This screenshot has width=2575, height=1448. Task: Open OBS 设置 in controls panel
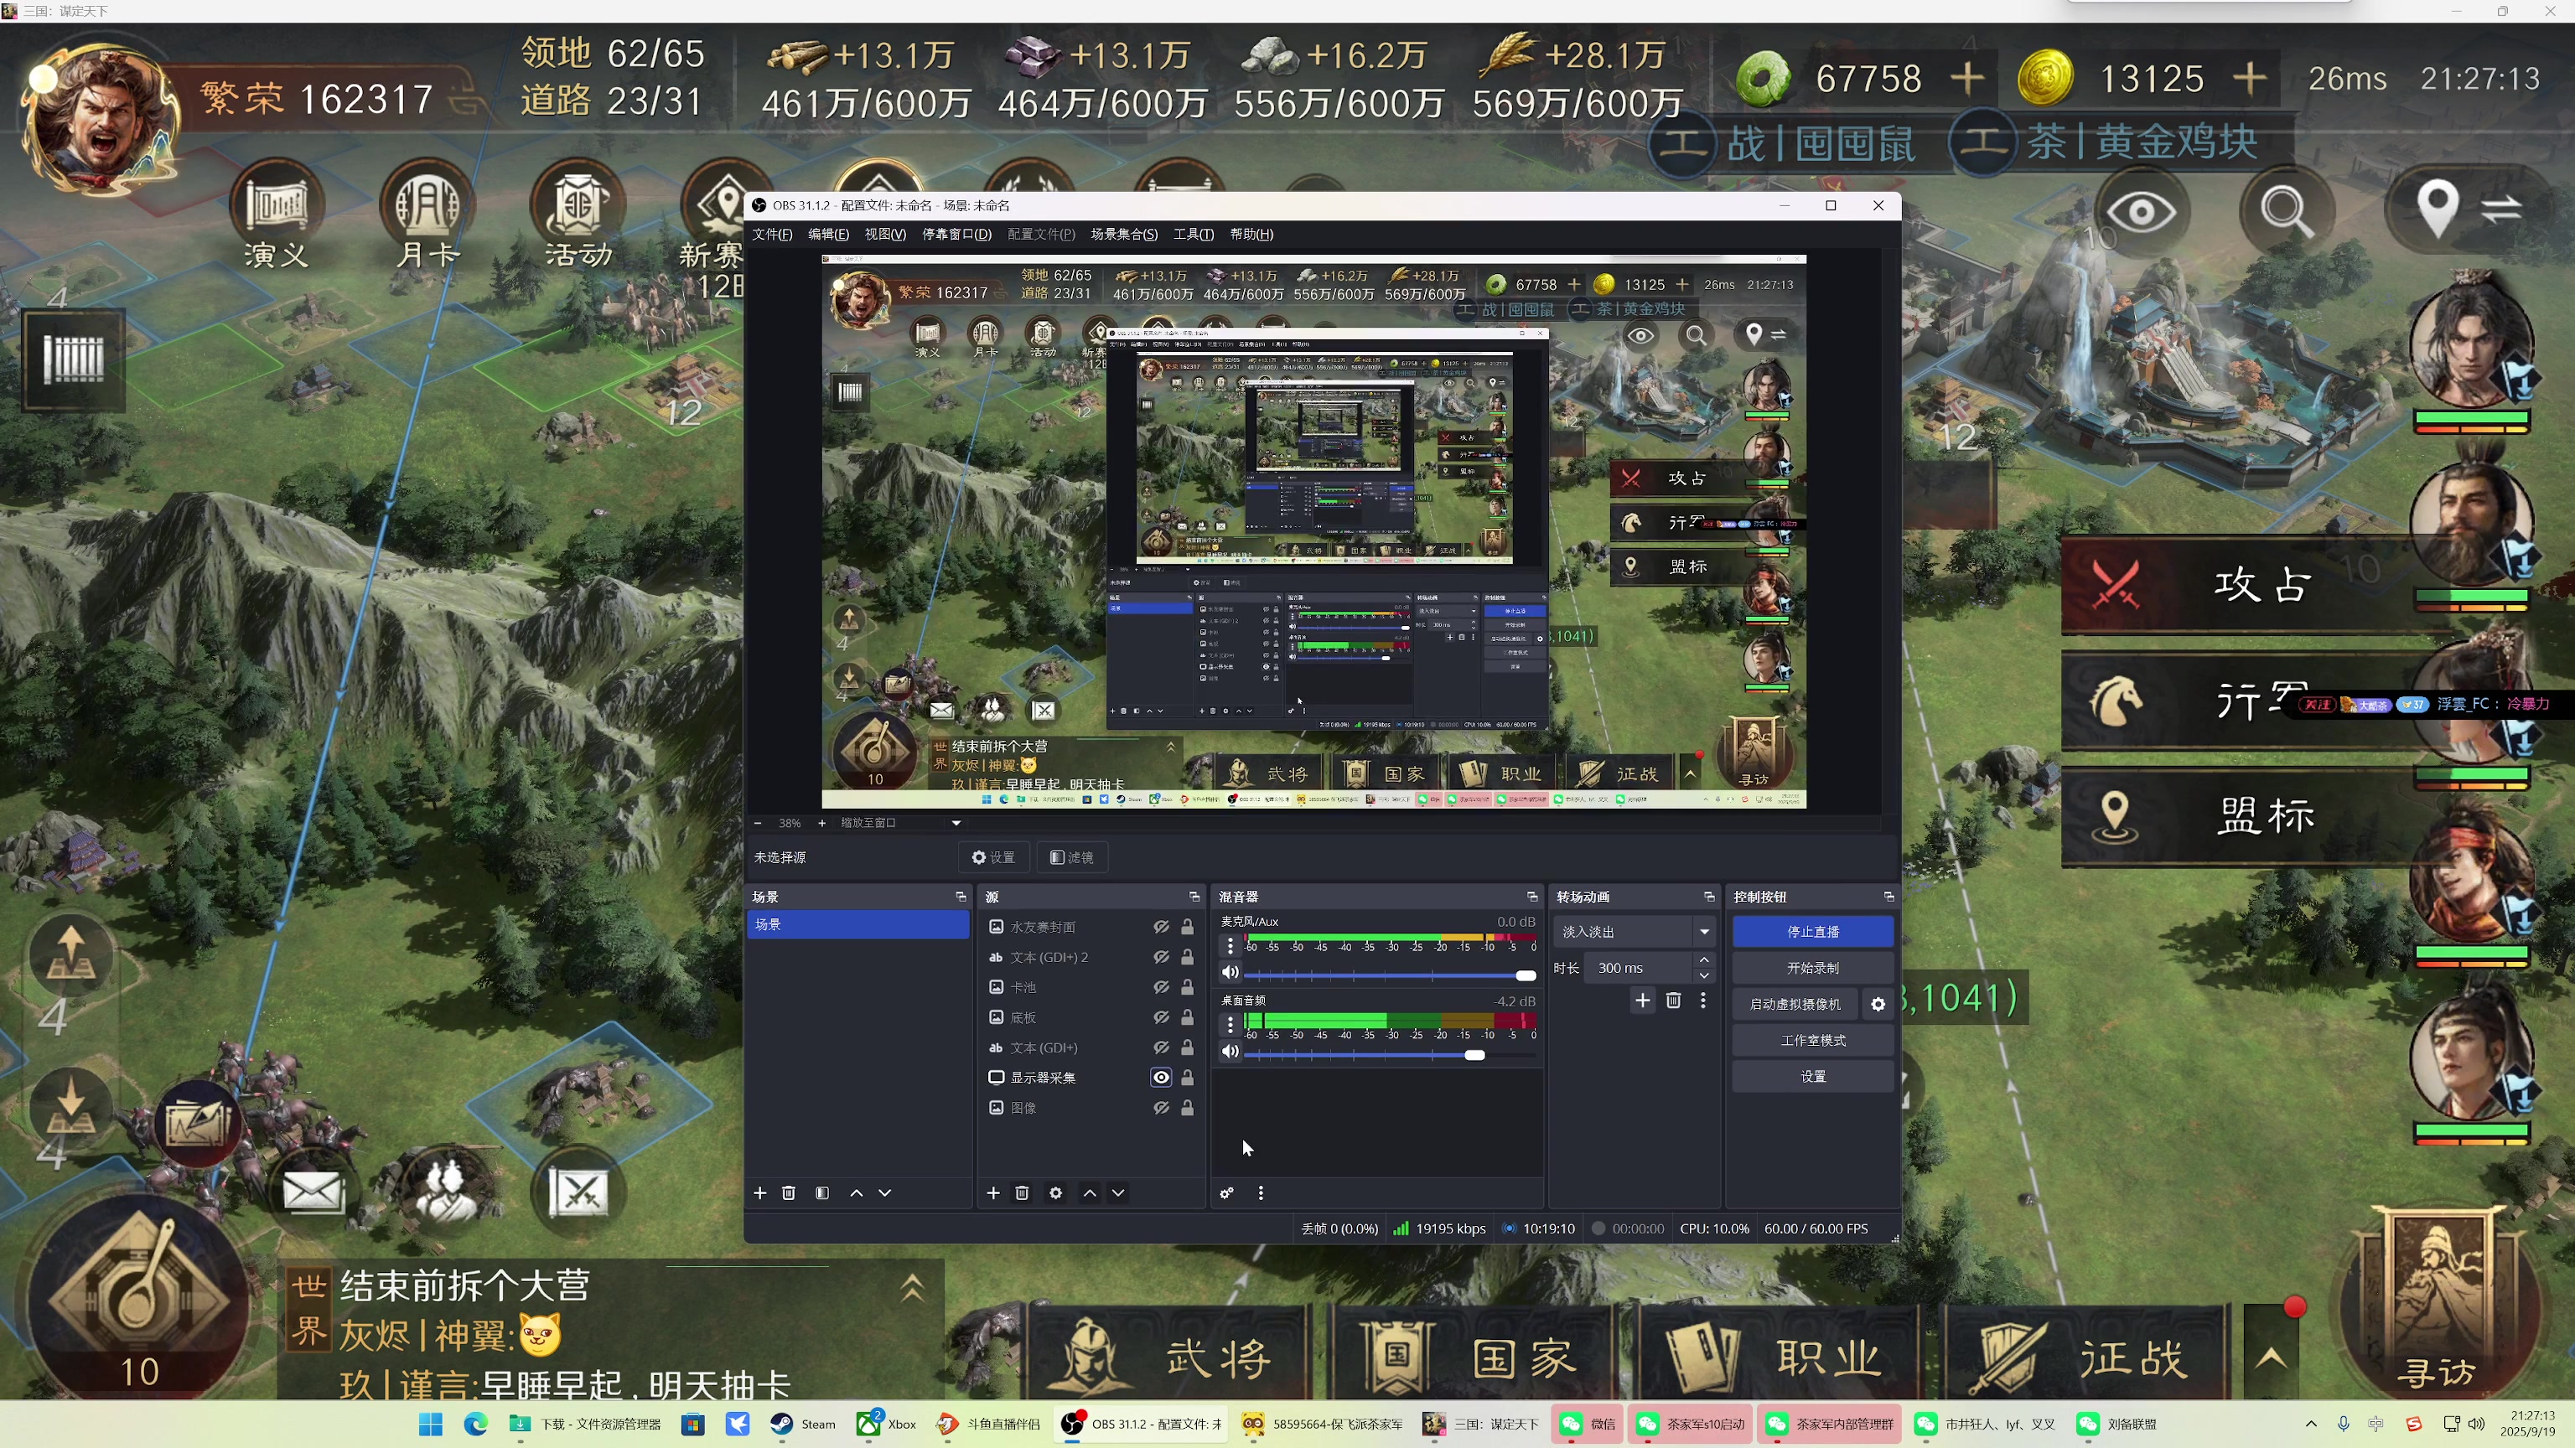point(1812,1076)
